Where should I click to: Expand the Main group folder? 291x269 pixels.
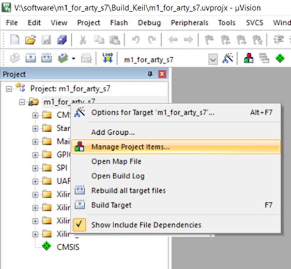point(35,142)
